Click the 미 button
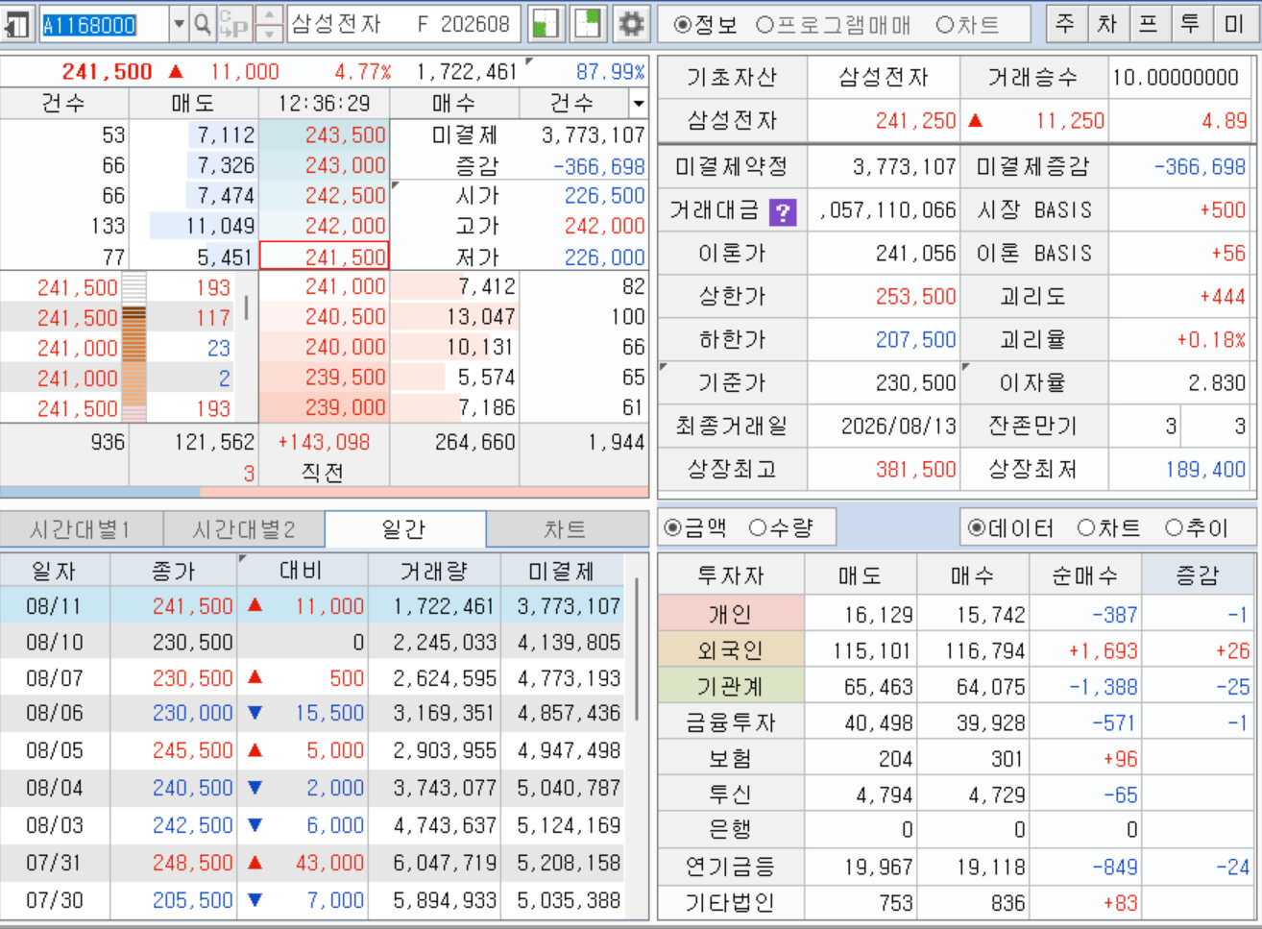The width and height of the screenshot is (1262, 929). [1234, 24]
